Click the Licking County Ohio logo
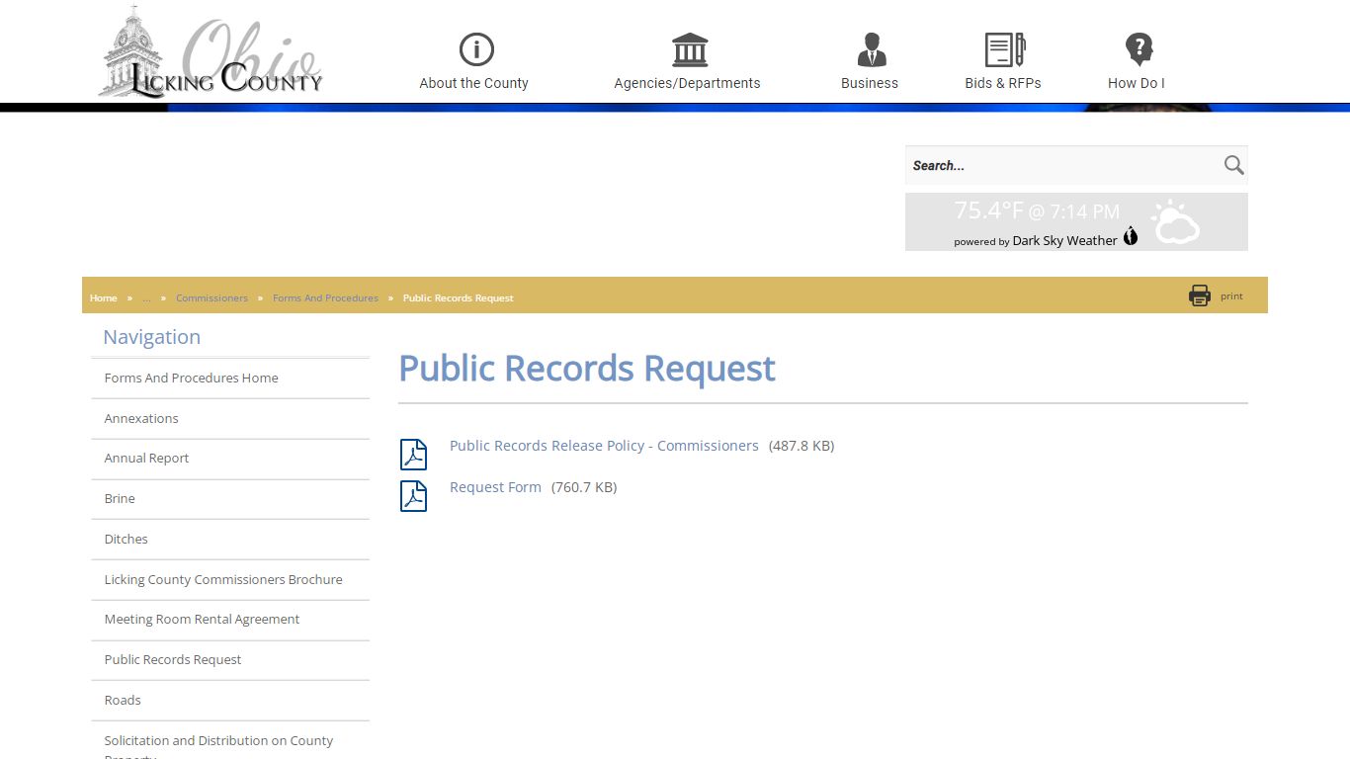This screenshot has height=759, width=1350. pos(211,52)
